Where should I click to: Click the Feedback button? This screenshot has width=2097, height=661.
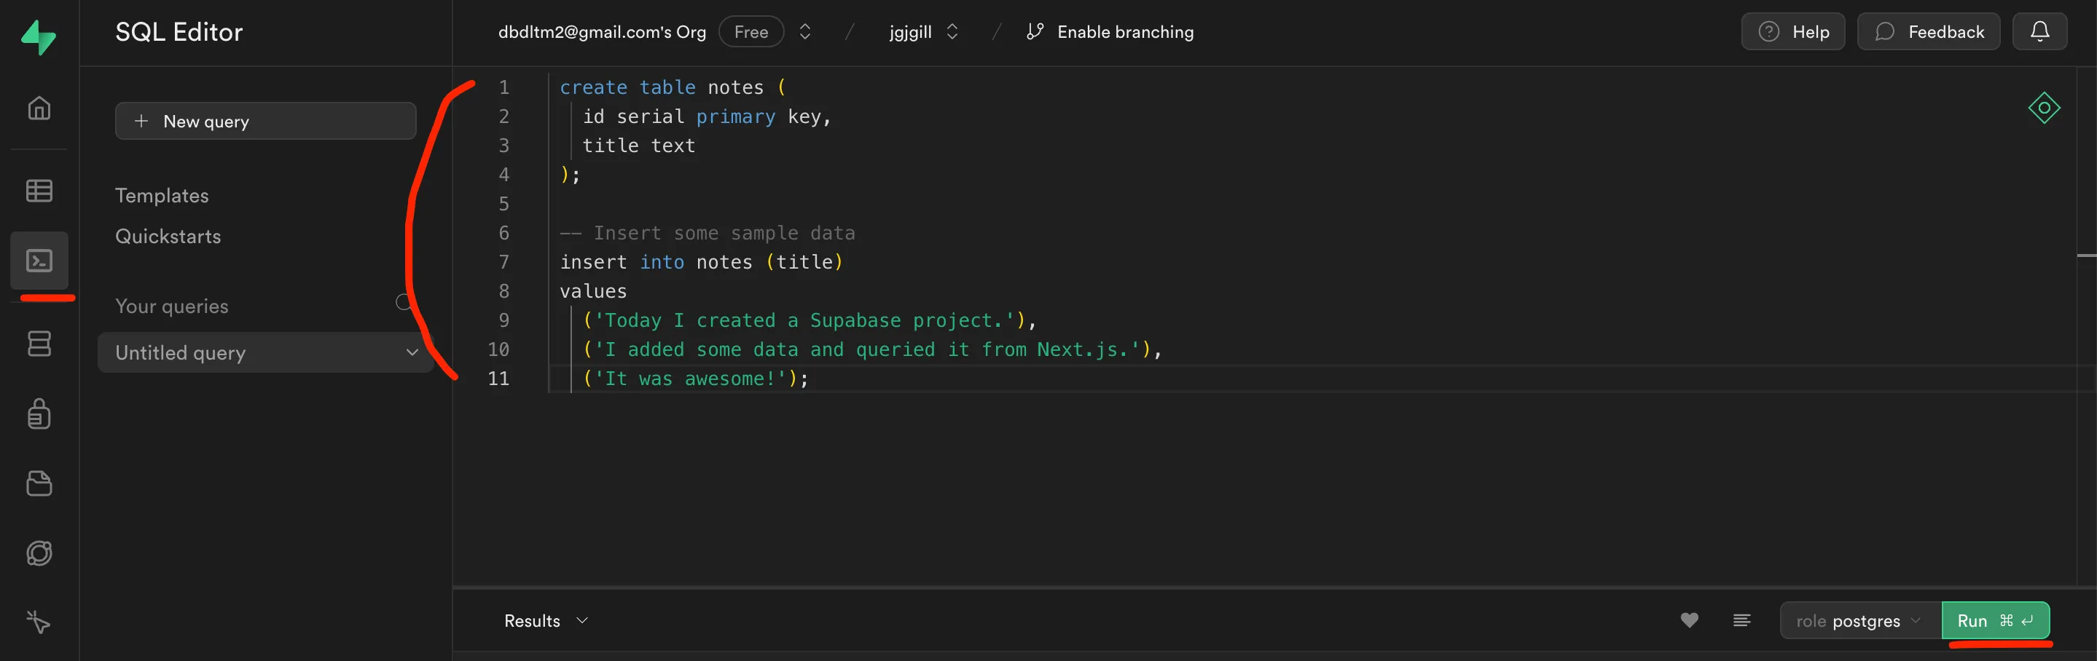(x=1929, y=31)
